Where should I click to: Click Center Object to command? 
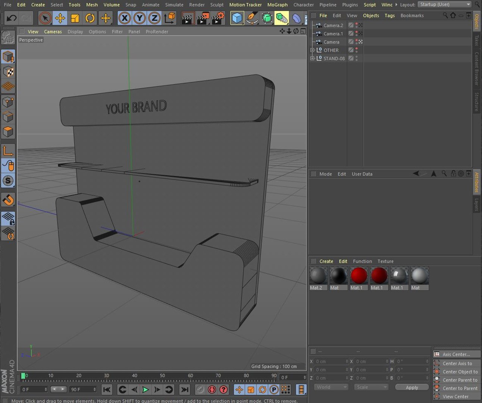457,372
